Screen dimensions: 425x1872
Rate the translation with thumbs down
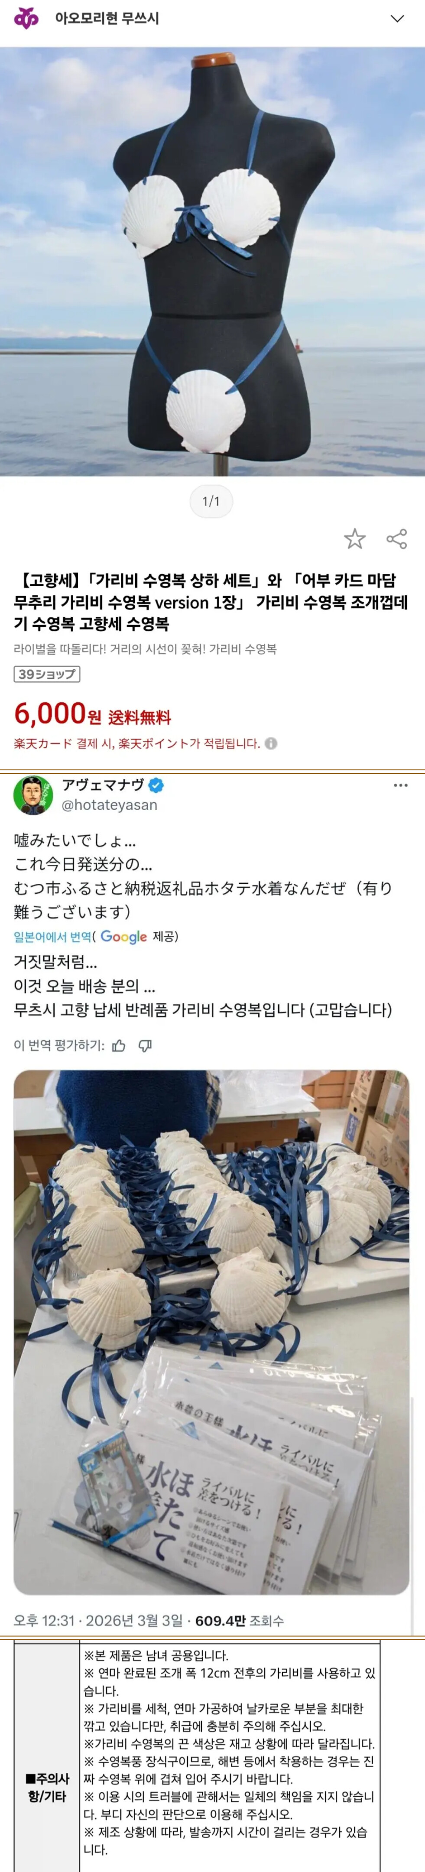145,1046
